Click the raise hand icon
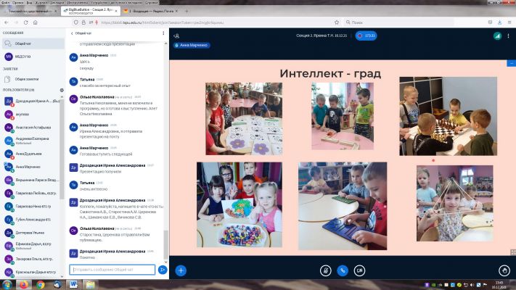The width and height of the screenshot is (516, 290). pyautogui.click(x=505, y=270)
